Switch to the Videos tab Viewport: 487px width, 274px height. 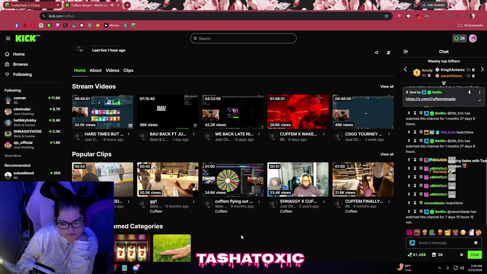(x=112, y=70)
